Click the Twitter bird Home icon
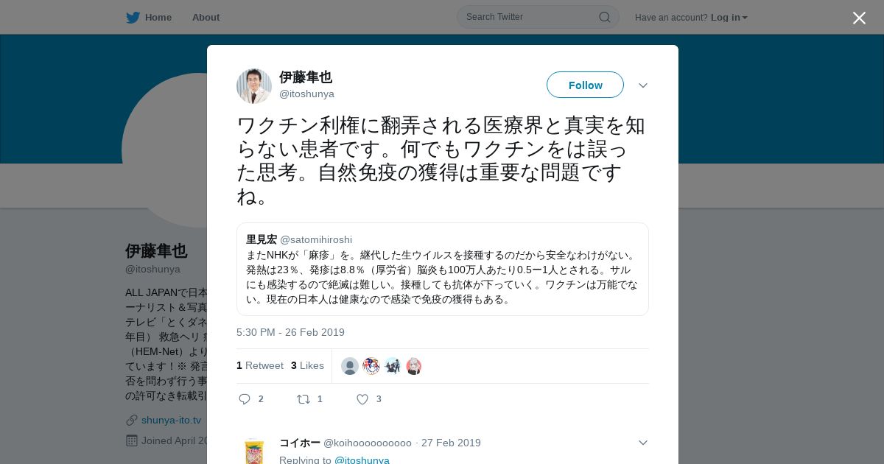This screenshot has width=884, height=464. coord(133,17)
